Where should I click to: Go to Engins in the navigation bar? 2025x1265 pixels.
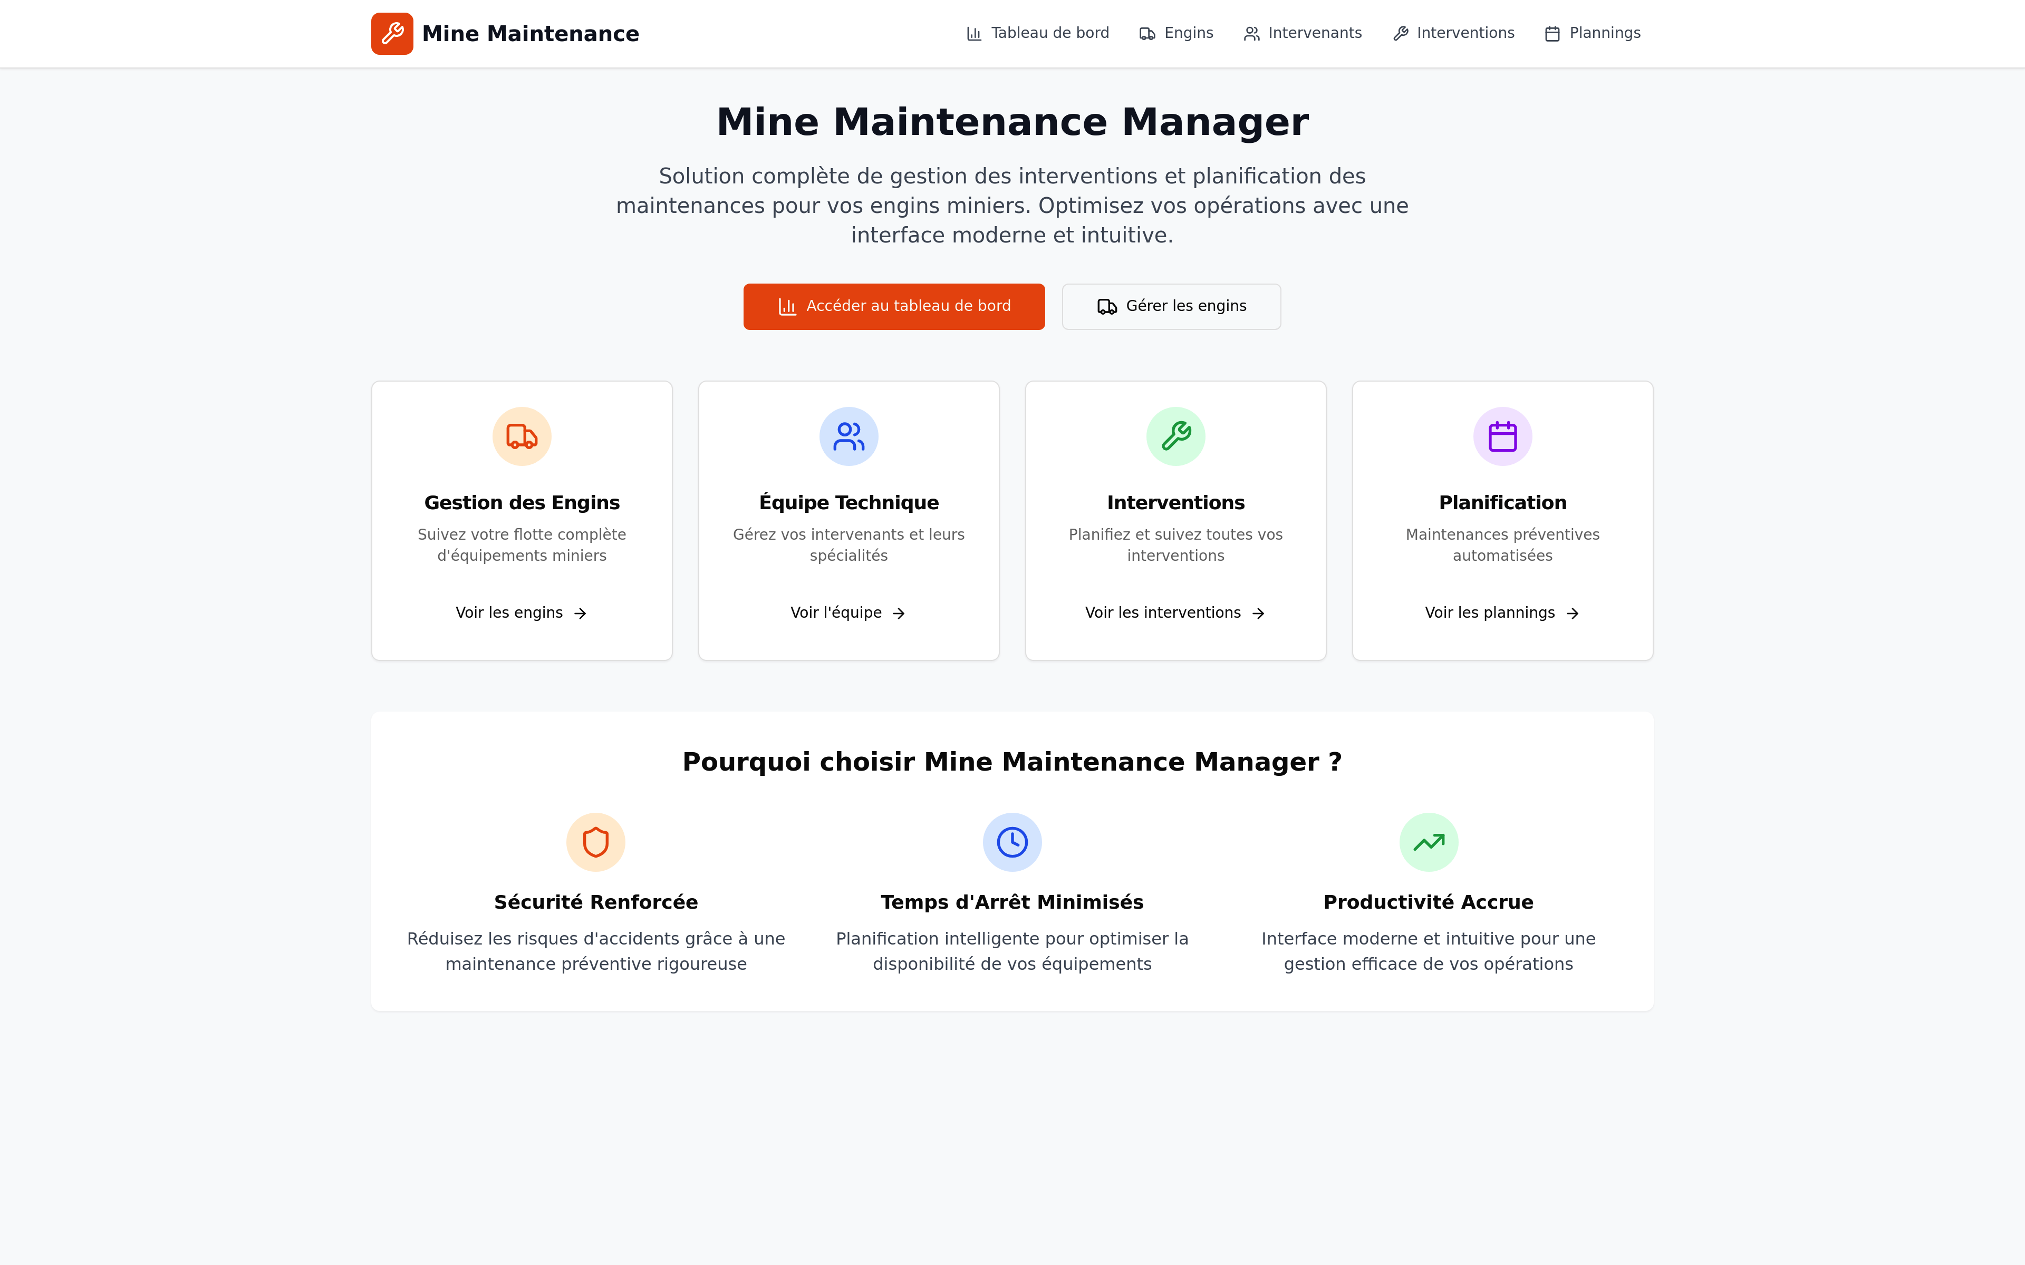coord(1175,33)
